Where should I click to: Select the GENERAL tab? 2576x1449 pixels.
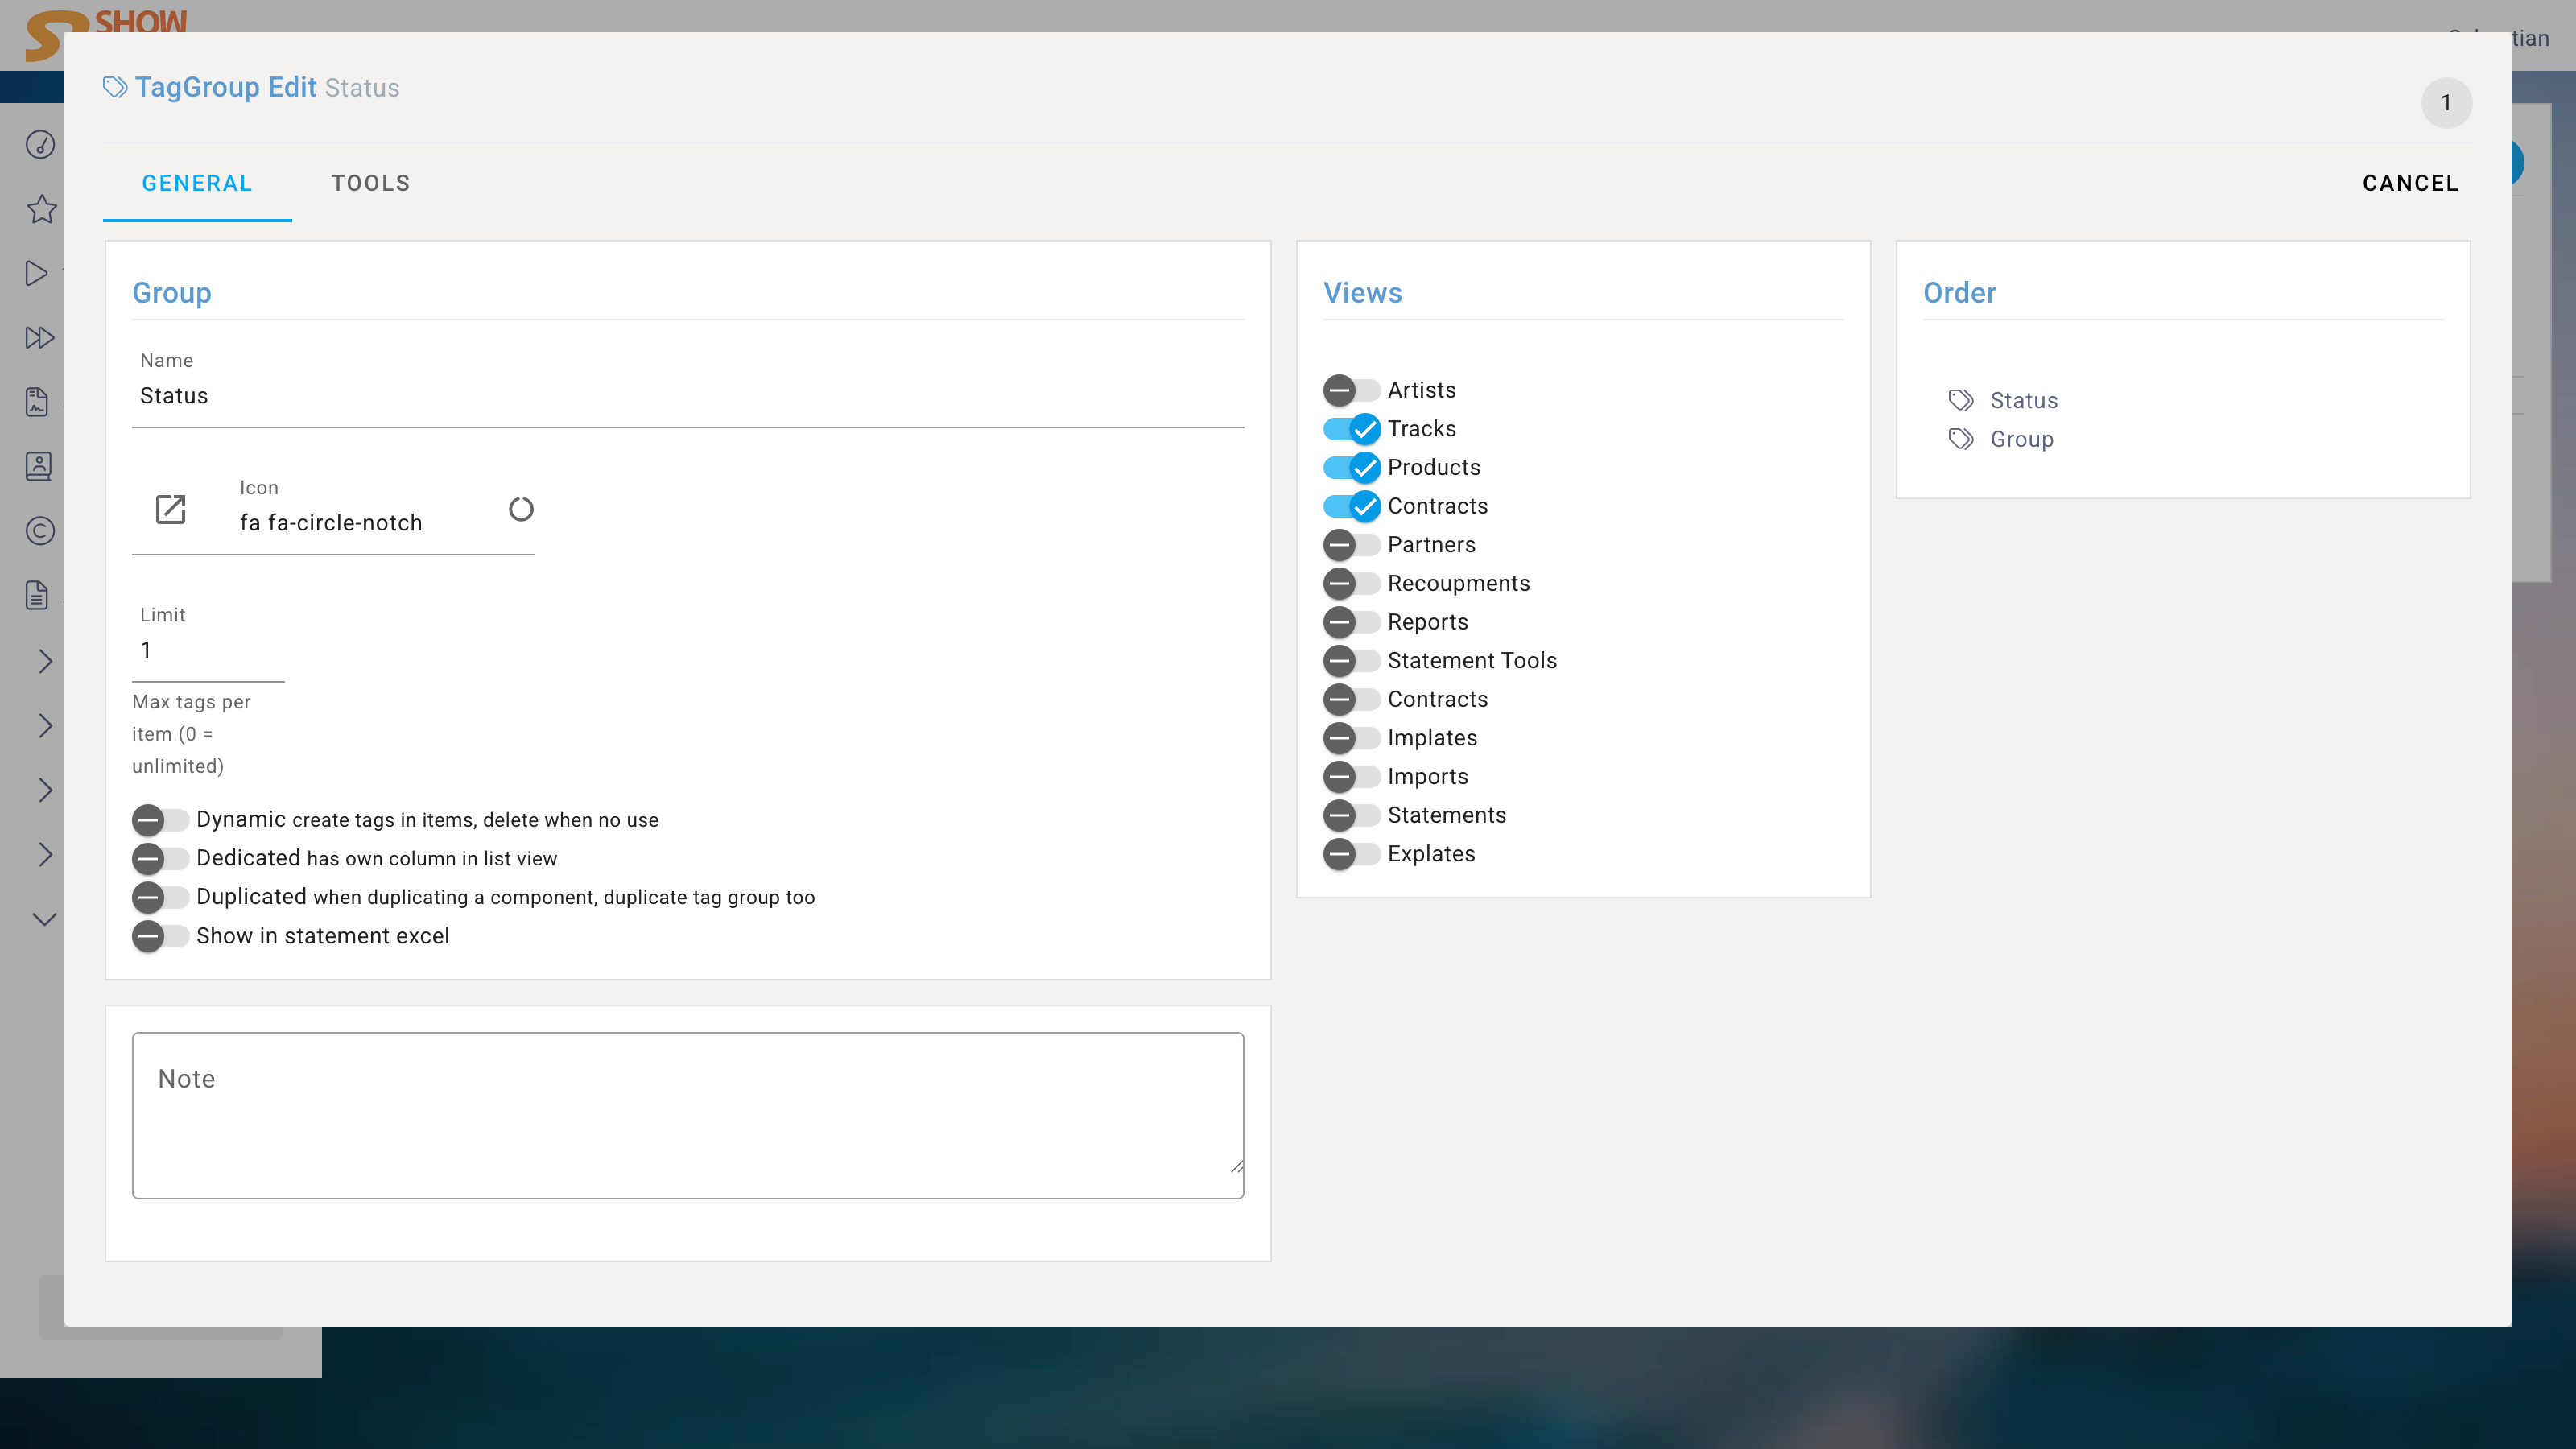point(197,183)
